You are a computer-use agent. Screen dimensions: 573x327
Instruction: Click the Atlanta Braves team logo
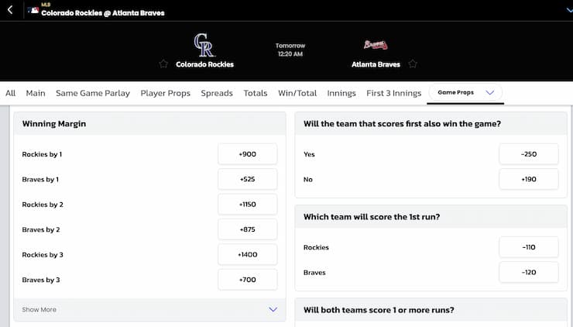tap(376, 45)
